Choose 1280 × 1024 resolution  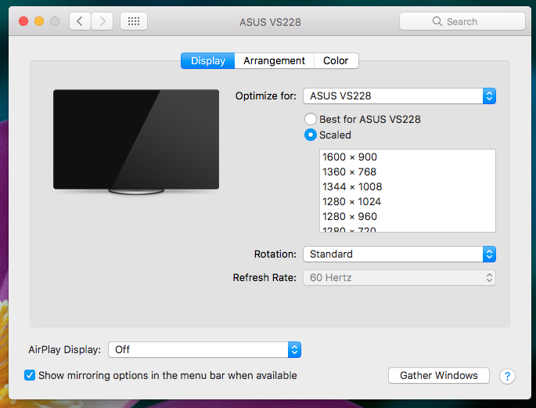pyautogui.click(x=408, y=202)
